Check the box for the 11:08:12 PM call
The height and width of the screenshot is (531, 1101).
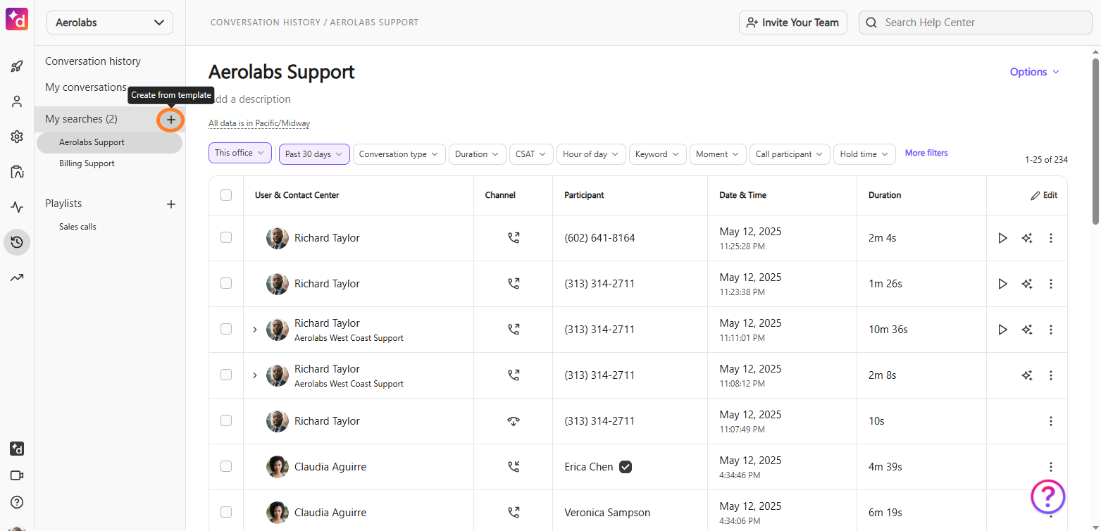[x=226, y=375]
